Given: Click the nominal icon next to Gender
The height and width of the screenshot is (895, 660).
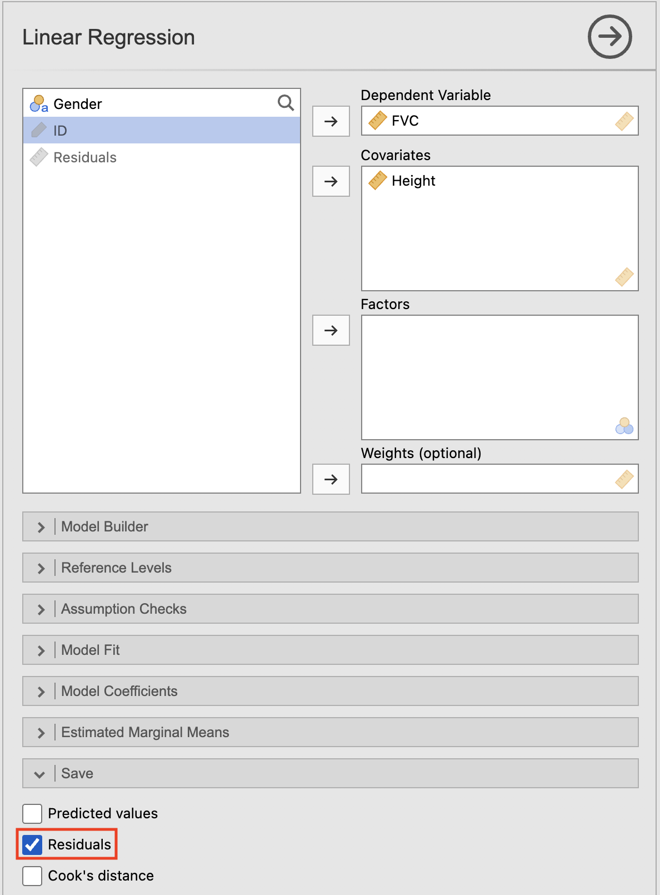Looking at the screenshot, I should pos(39,104).
